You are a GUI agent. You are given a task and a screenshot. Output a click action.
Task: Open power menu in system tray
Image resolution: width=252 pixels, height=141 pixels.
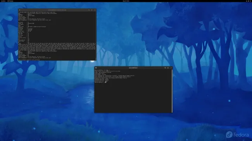pyautogui.click(x=250, y=1)
